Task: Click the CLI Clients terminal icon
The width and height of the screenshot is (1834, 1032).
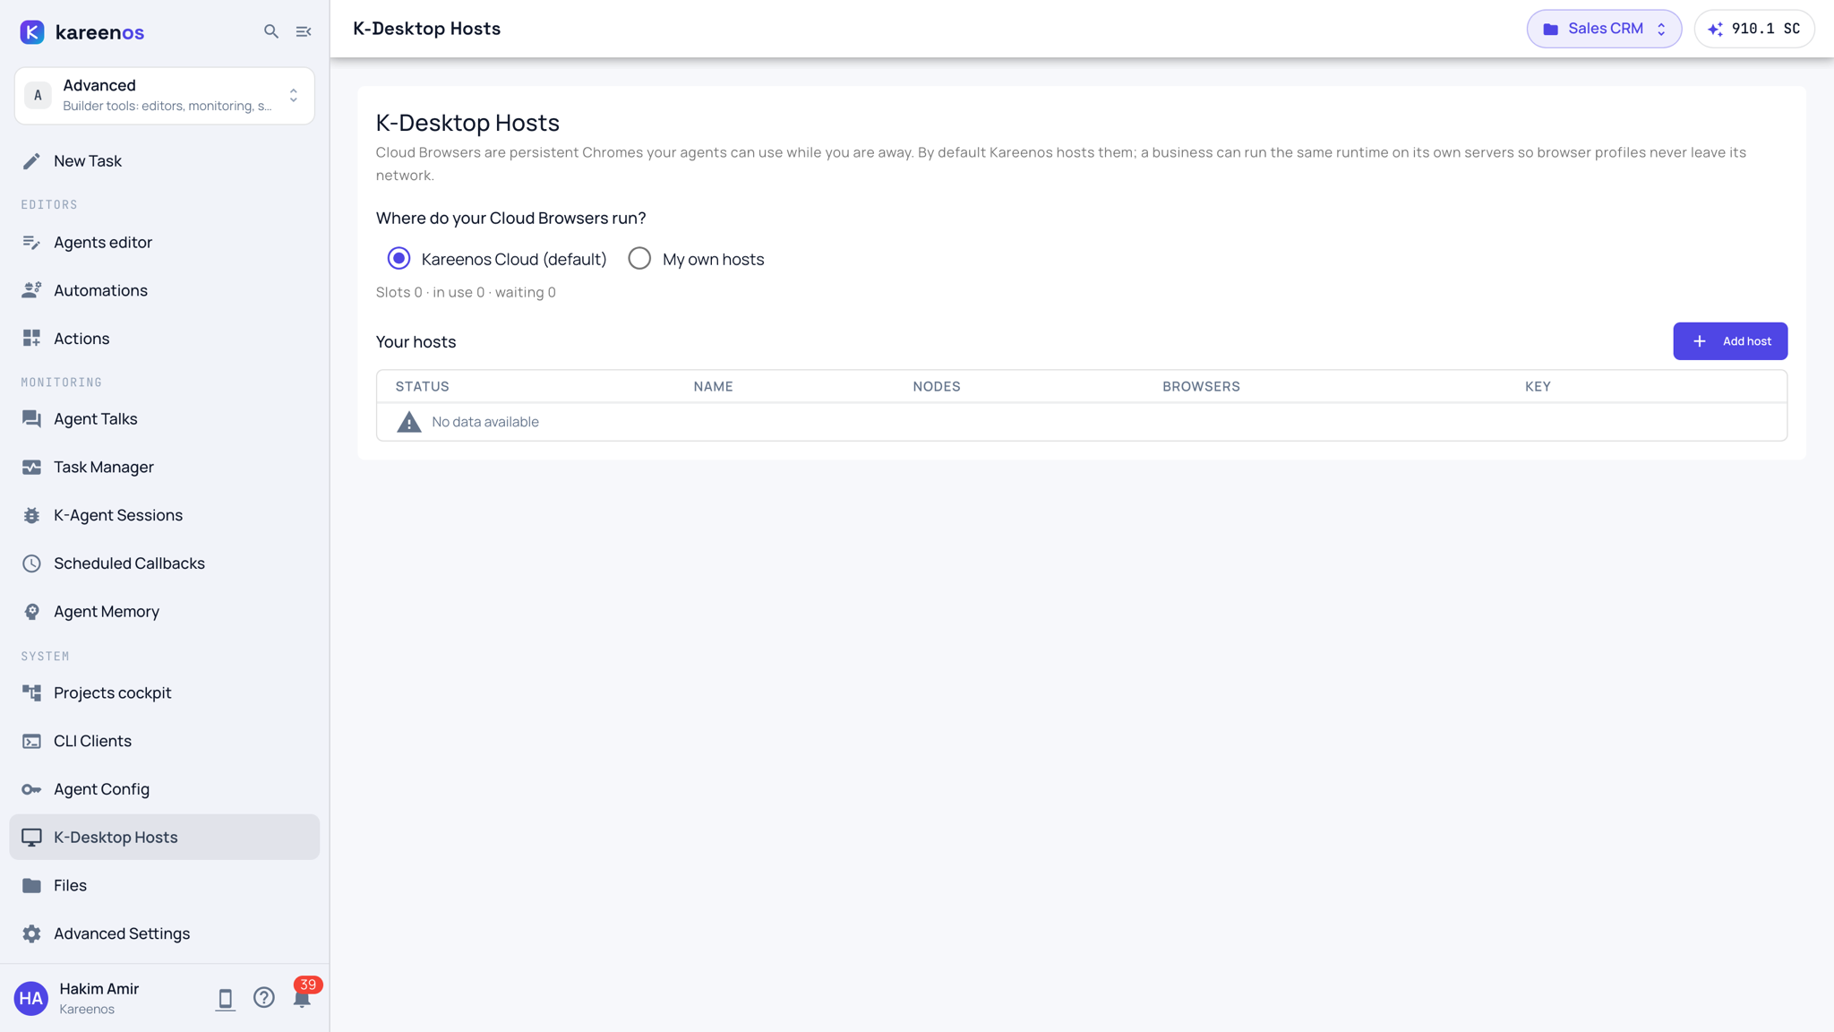Action: (31, 741)
